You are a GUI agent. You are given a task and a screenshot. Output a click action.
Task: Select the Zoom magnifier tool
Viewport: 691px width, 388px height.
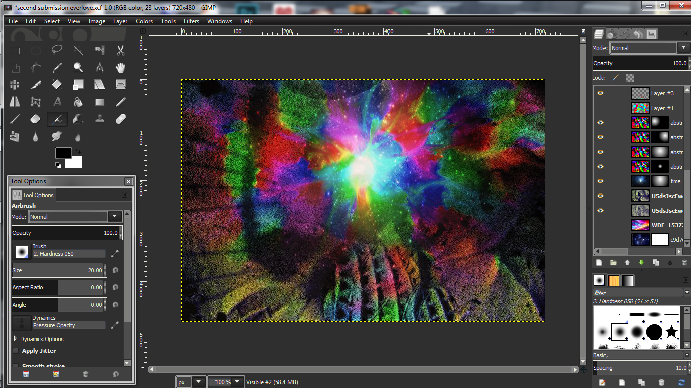click(x=78, y=67)
